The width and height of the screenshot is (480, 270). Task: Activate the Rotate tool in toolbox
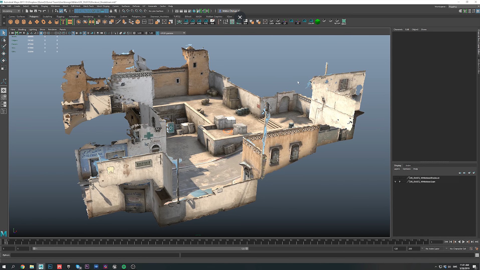click(4, 60)
